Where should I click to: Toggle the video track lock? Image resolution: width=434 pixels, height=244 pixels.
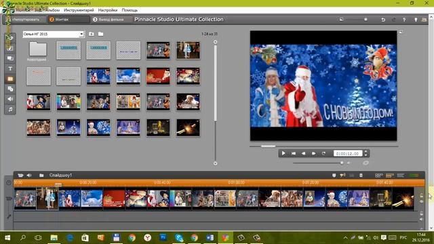click(x=421, y=195)
